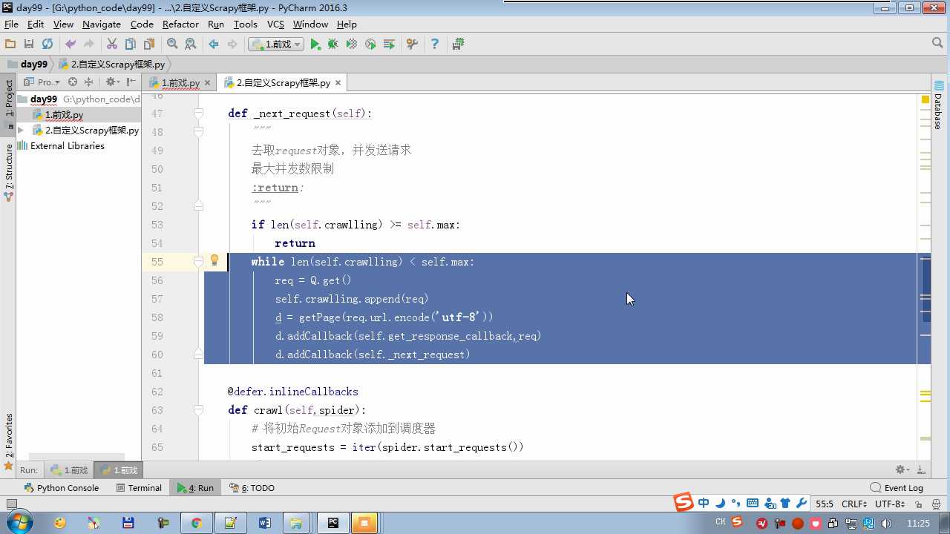Click the Windows Start button
Image resolution: width=950 pixels, height=534 pixels.
coord(19,523)
